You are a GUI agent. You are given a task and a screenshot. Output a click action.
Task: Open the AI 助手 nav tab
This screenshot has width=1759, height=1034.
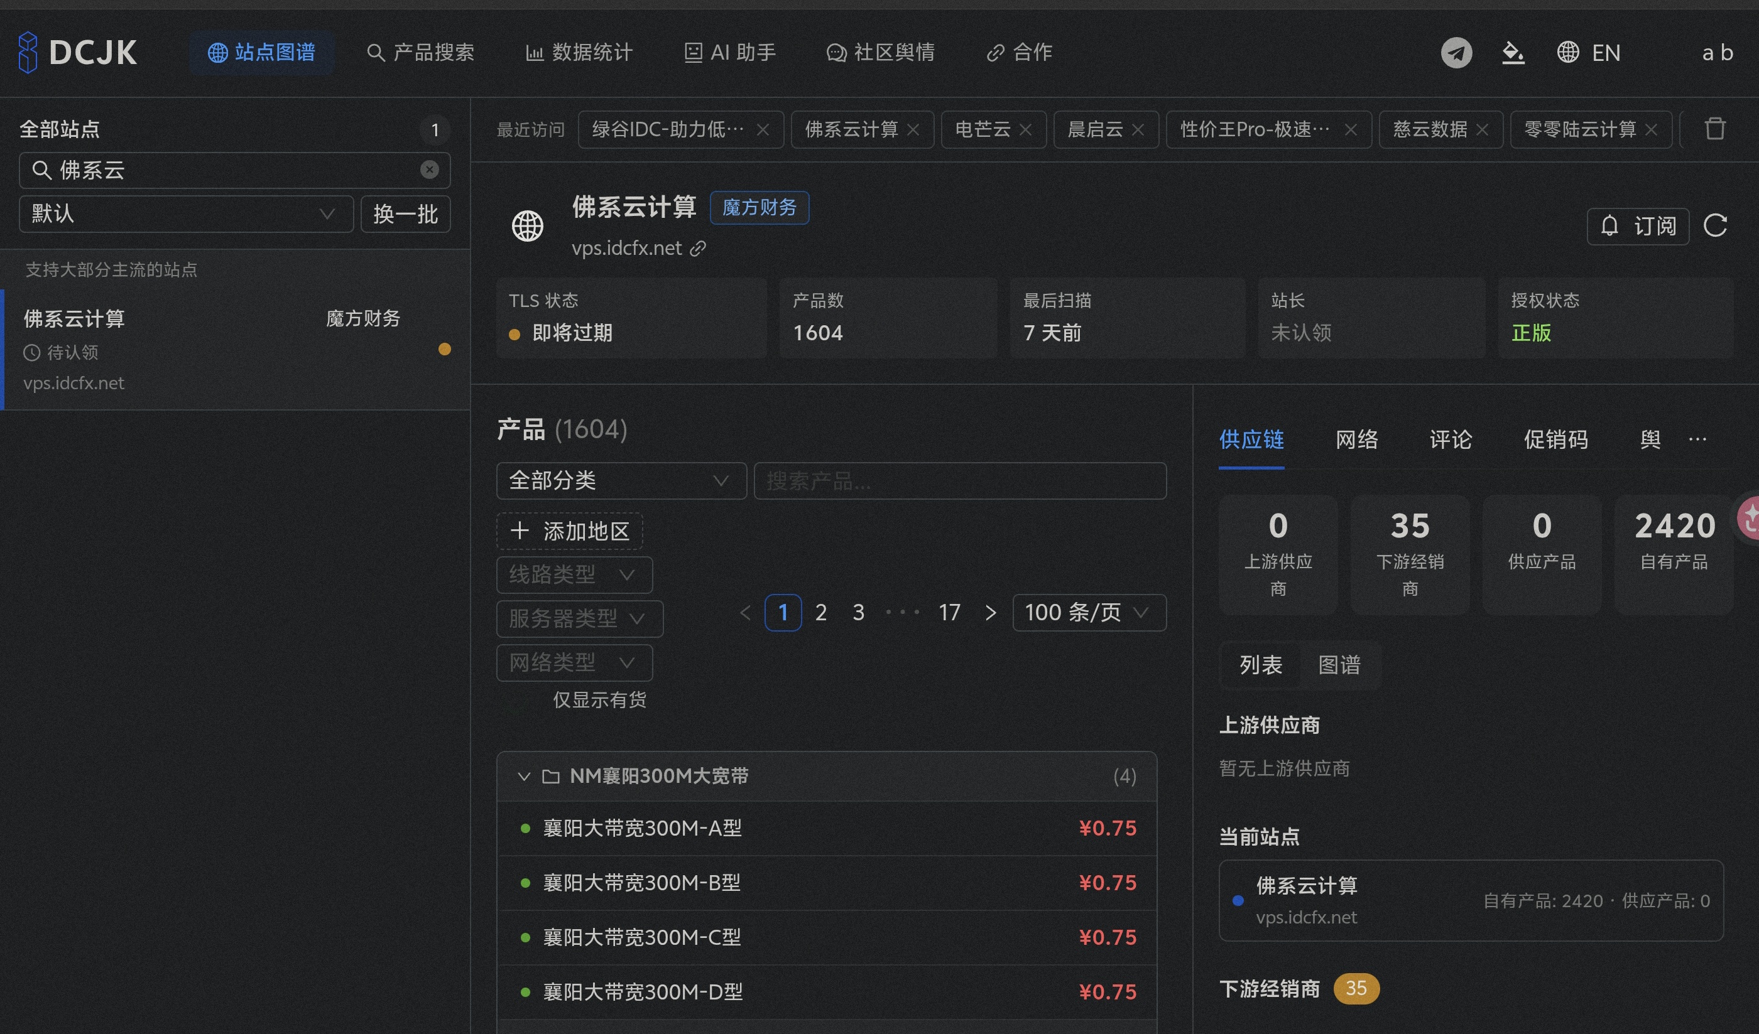tap(730, 52)
